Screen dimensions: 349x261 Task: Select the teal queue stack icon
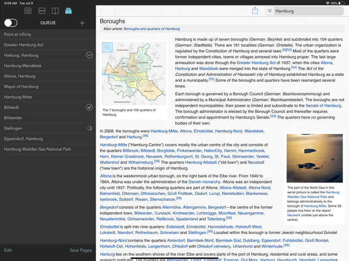pos(68,11)
